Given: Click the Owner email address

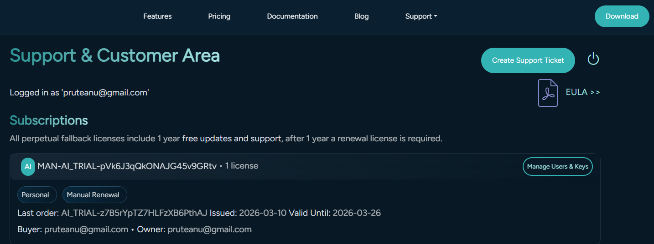Looking at the screenshot, I should coord(209,229).
